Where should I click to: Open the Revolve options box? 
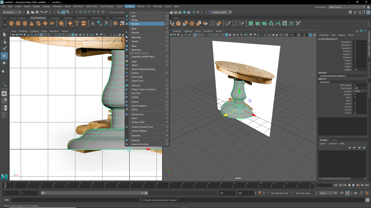pyautogui.click(x=167, y=24)
